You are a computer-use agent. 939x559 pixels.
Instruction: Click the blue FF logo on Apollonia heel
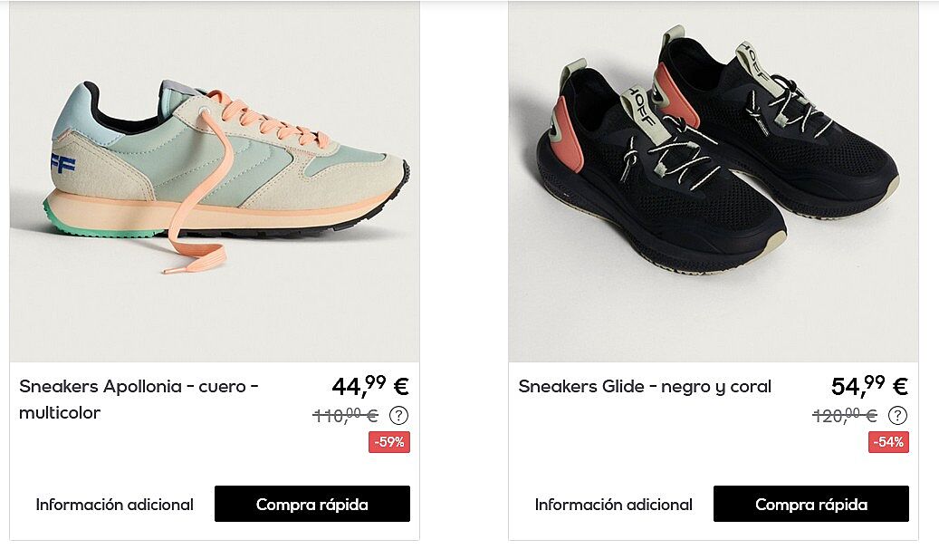pos(62,164)
